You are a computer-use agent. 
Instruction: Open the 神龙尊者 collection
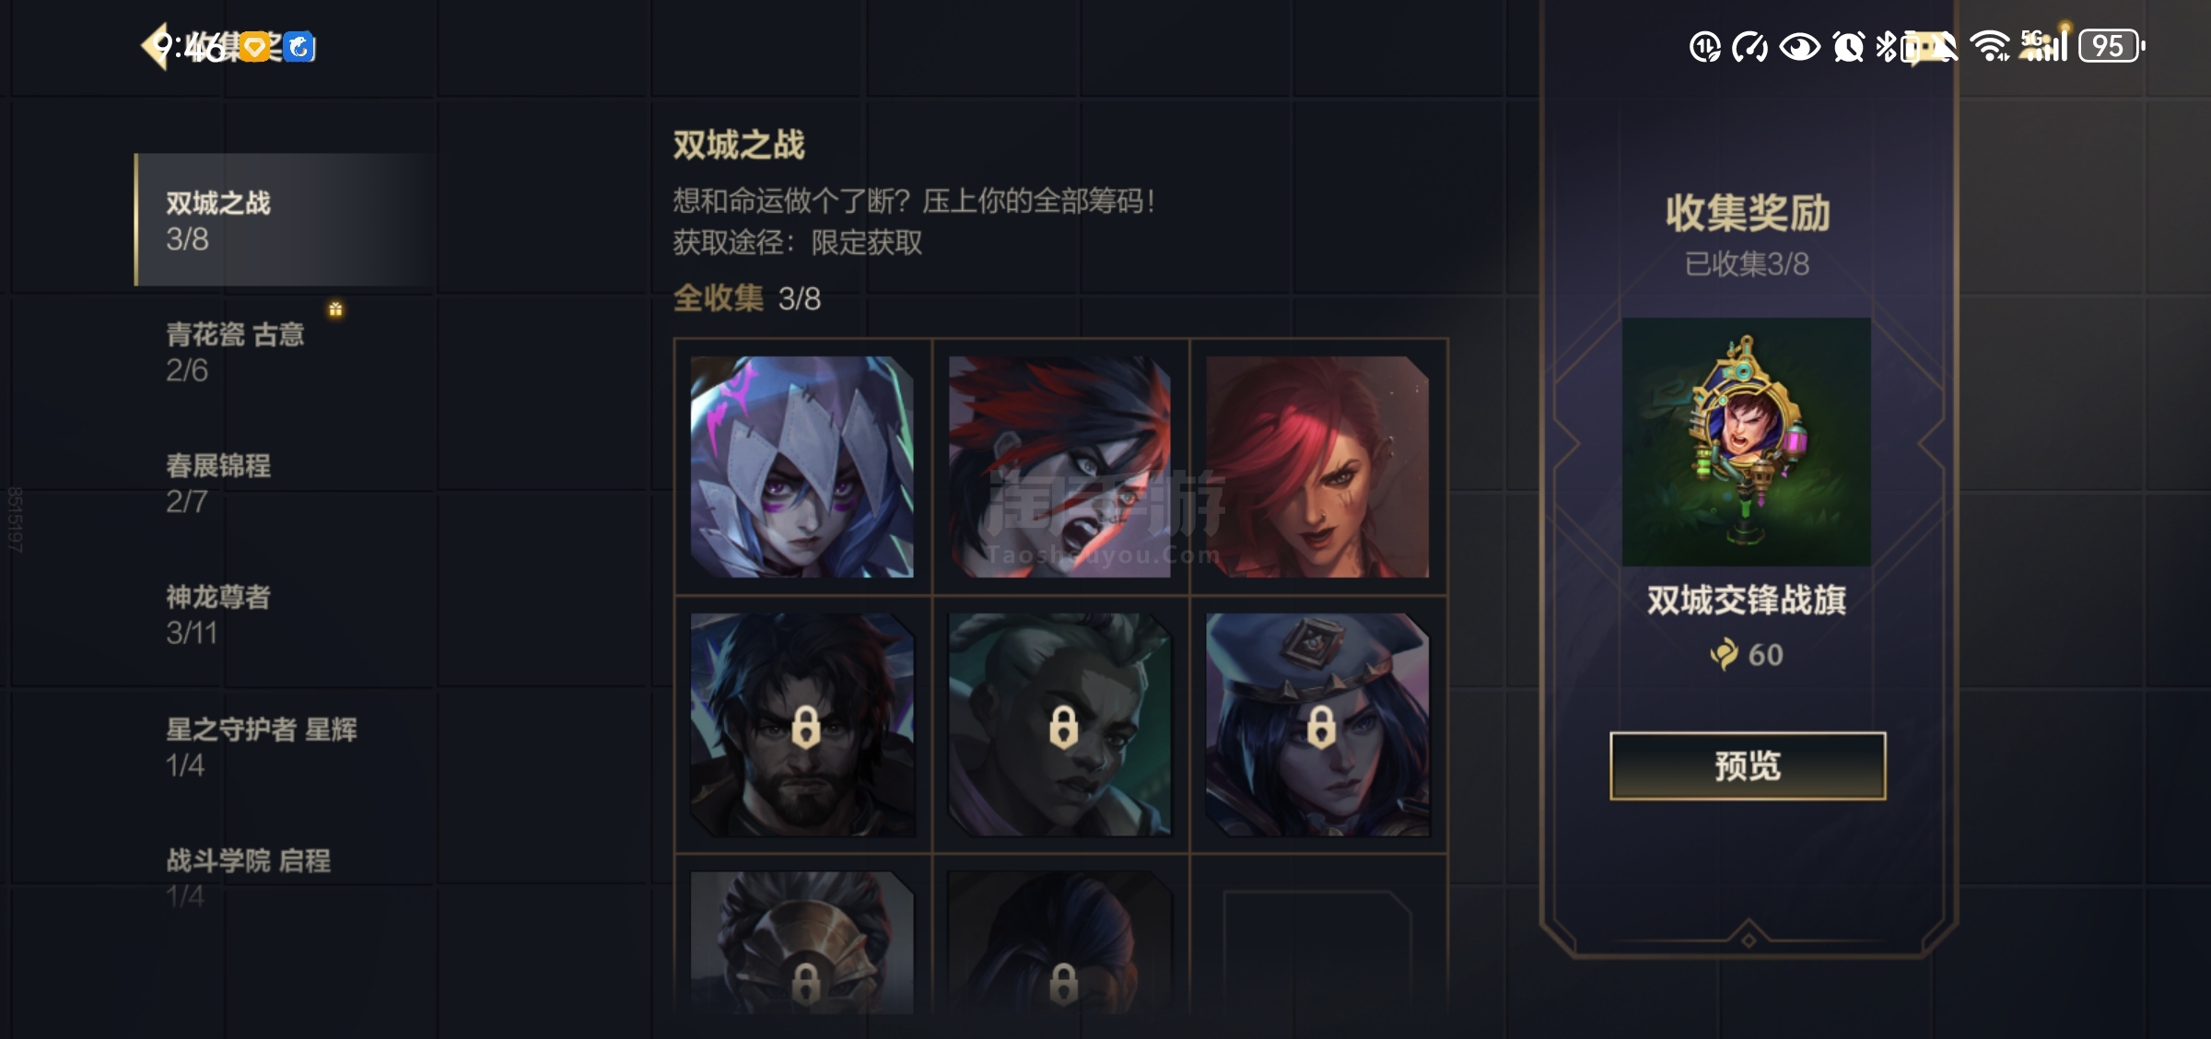pyautogui.click(x=284, y=615)
